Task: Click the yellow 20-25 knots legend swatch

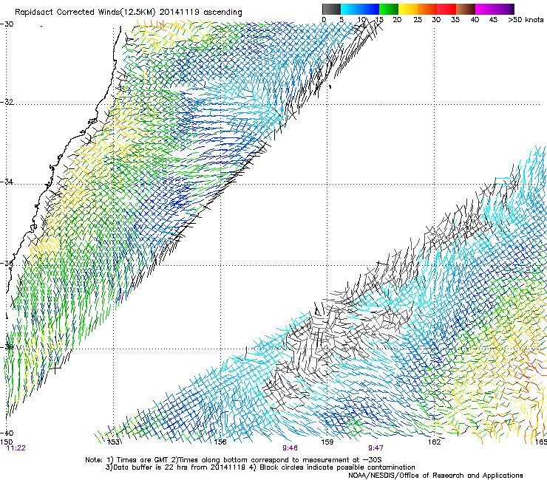Action: click(x=408, y=9)
